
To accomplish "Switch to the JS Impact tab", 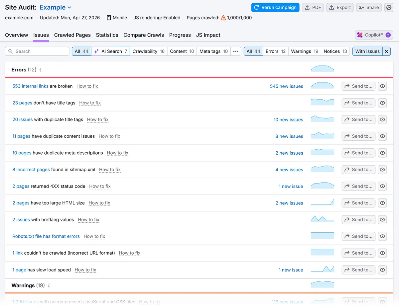I will 208,35.
